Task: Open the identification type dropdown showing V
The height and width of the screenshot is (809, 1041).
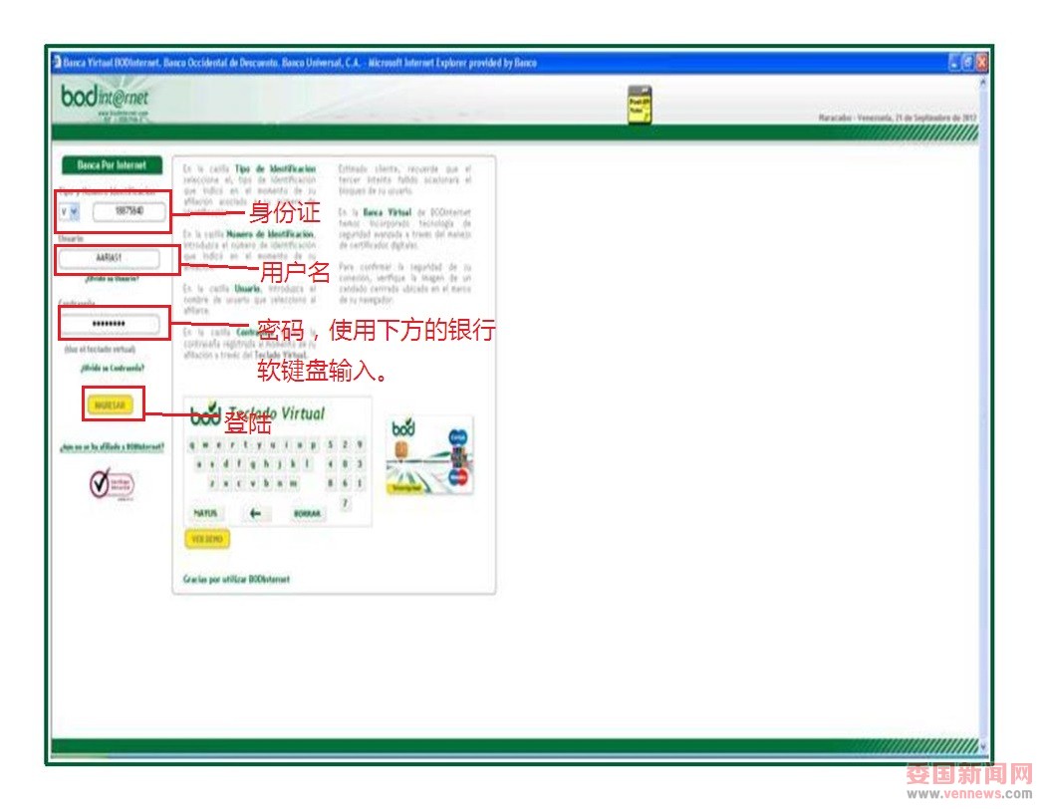Action: tap(69, 212)
